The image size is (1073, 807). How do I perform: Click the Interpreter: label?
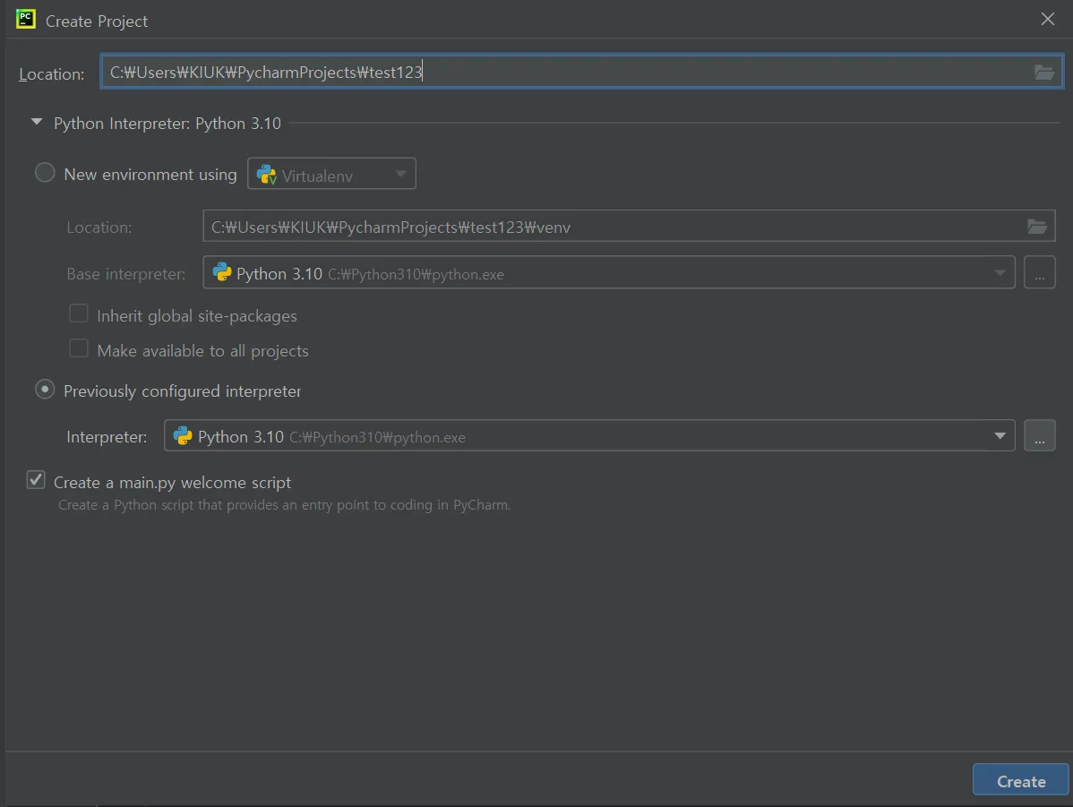pyautogui.click(x=107, y=437)
